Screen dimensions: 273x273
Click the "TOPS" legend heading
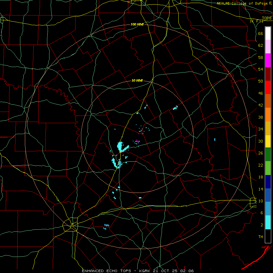[267, 18]
